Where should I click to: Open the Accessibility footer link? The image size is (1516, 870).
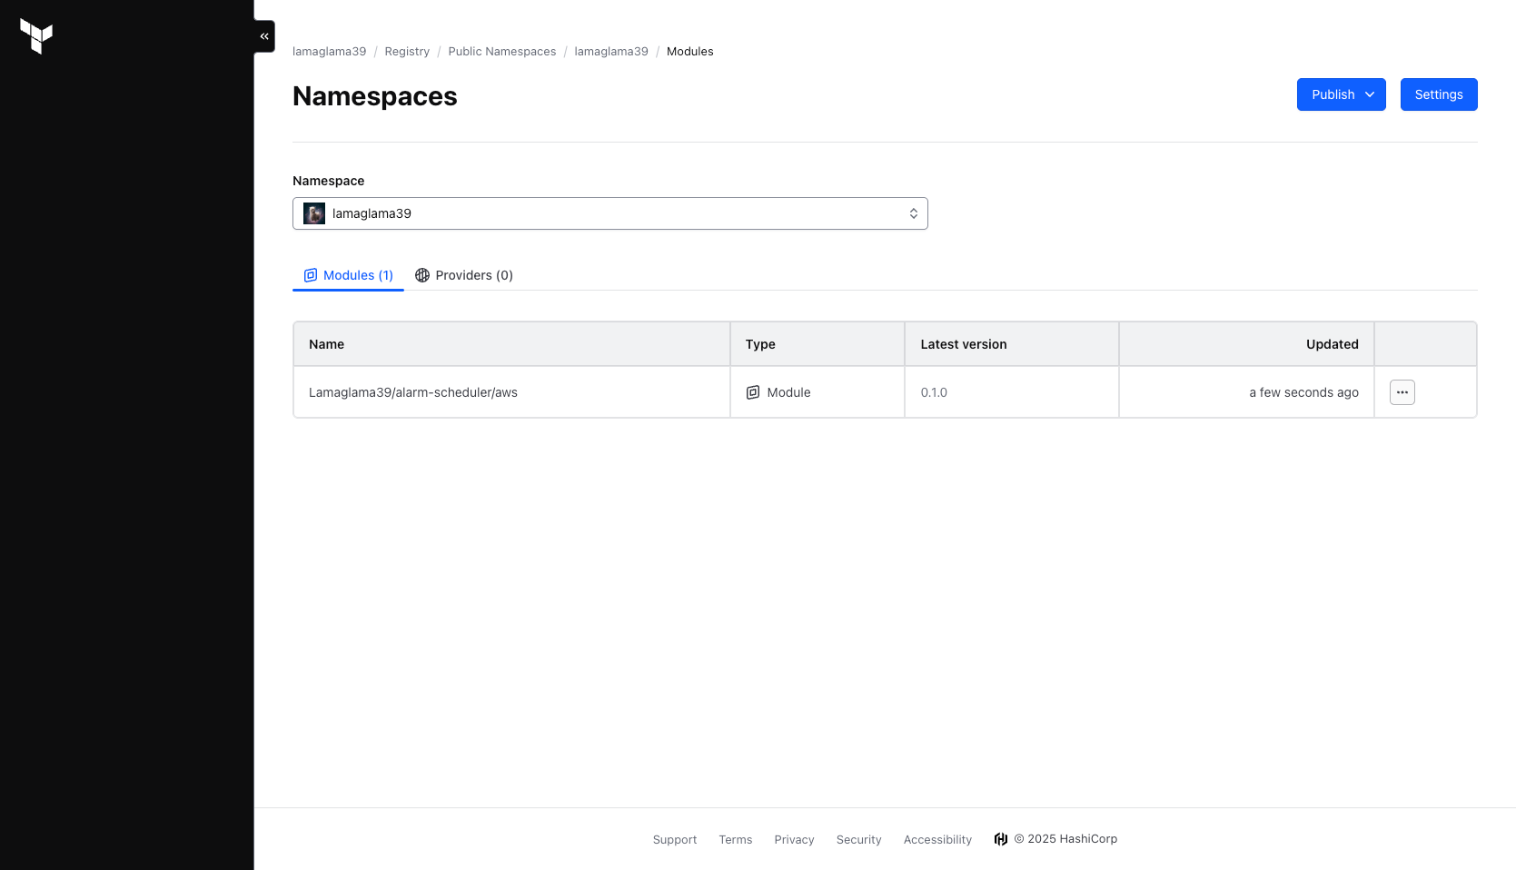point(937,840)
